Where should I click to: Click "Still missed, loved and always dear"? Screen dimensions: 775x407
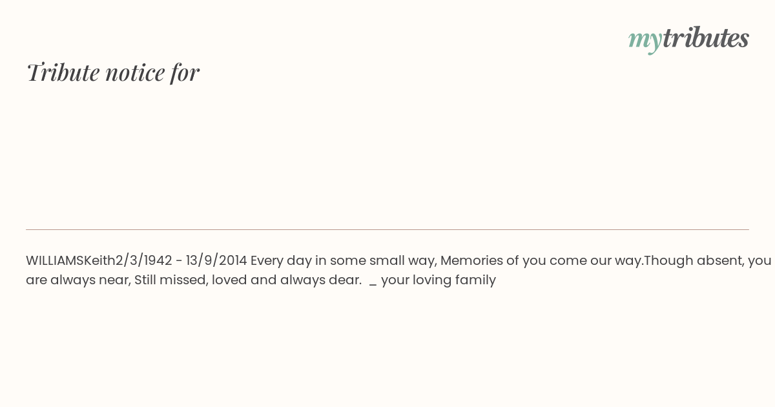247,280
